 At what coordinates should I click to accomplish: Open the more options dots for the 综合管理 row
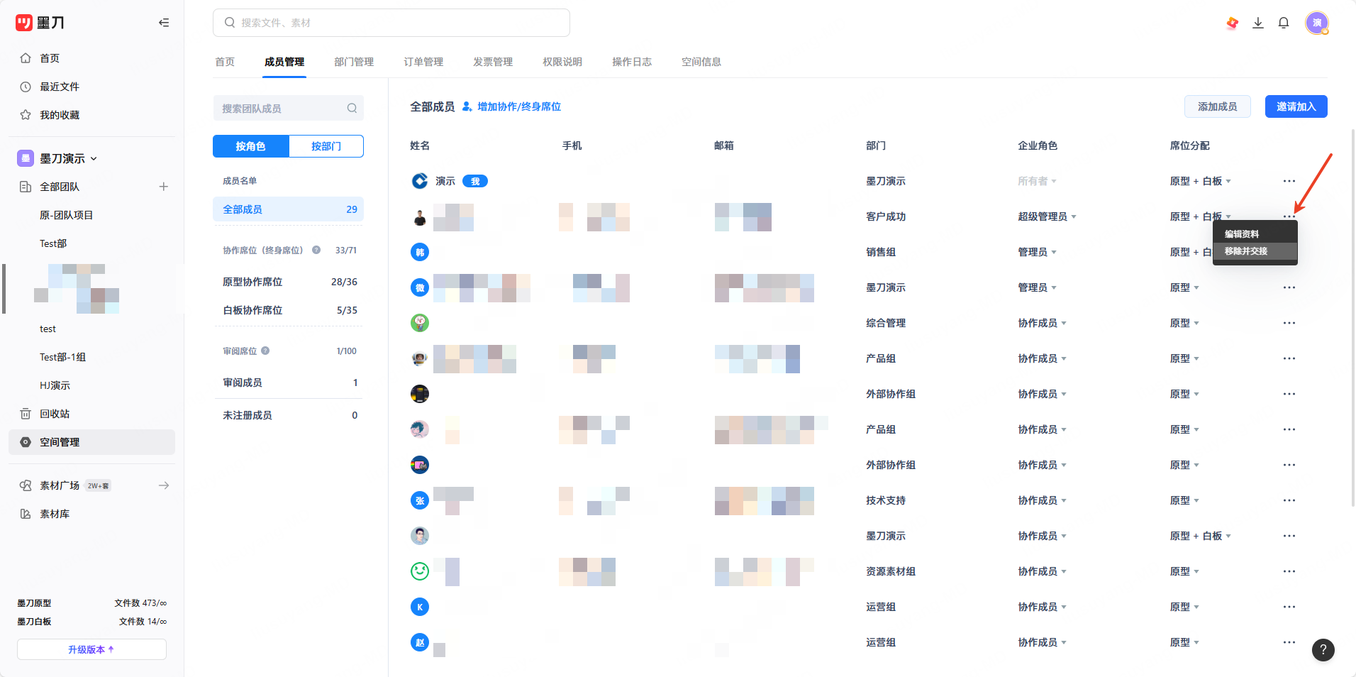[x=1289, y=323]
